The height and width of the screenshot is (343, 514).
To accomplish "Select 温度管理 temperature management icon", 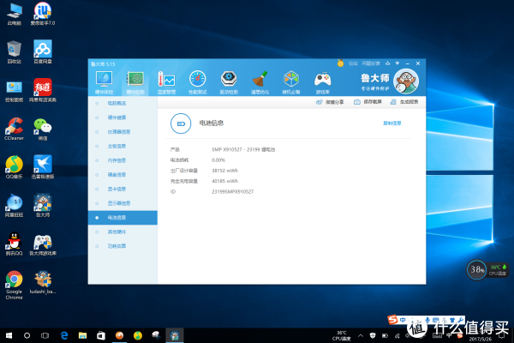I will click(x=167, y=81).
